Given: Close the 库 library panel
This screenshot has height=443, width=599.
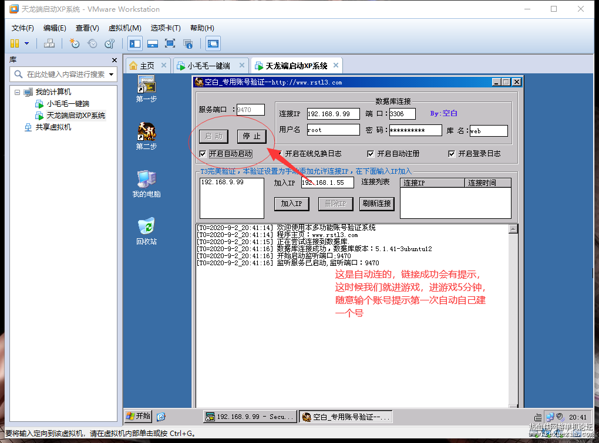Looking at the screenshot, I should (x=115, y=60).
